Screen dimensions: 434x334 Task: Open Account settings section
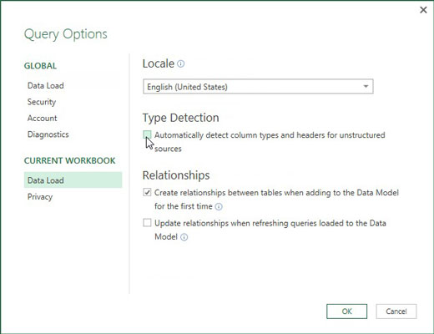(x=42, y=118)
